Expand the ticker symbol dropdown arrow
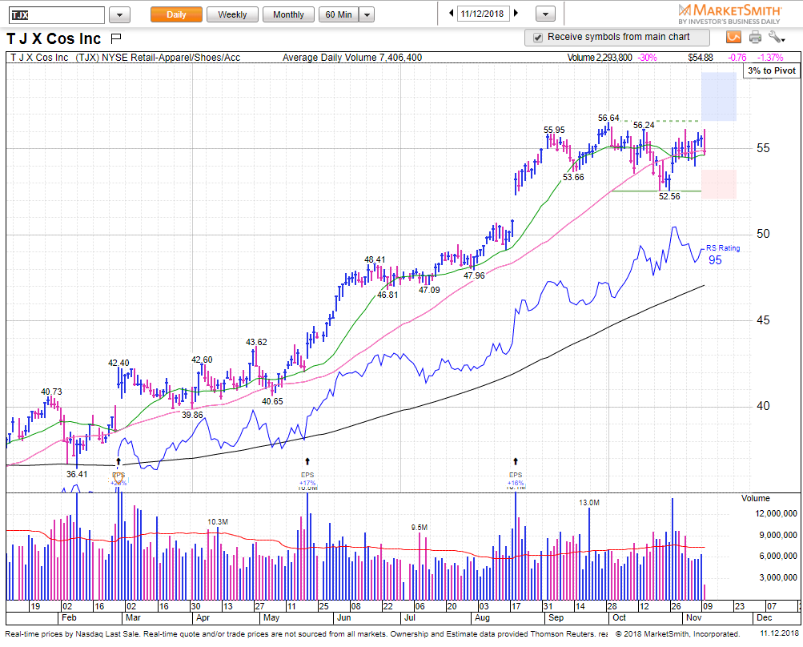The width and height of the screenshot is (803, 647). click(x=119, y=15)
